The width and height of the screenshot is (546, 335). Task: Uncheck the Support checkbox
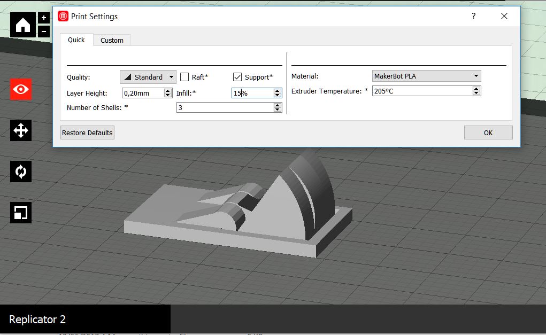coord(237,77)
